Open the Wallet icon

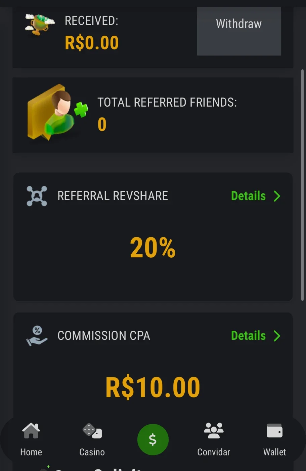(x=274, y=431)
